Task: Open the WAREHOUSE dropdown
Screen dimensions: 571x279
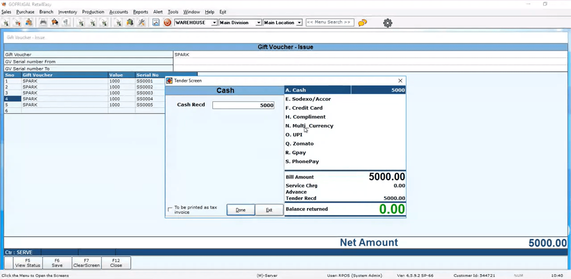Action: (x=214, y=23)
